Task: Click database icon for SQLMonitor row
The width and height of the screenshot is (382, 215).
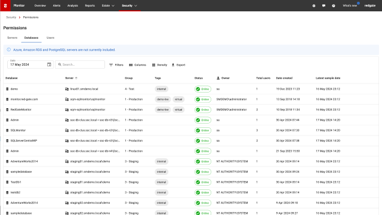Action: pos(7,130)
